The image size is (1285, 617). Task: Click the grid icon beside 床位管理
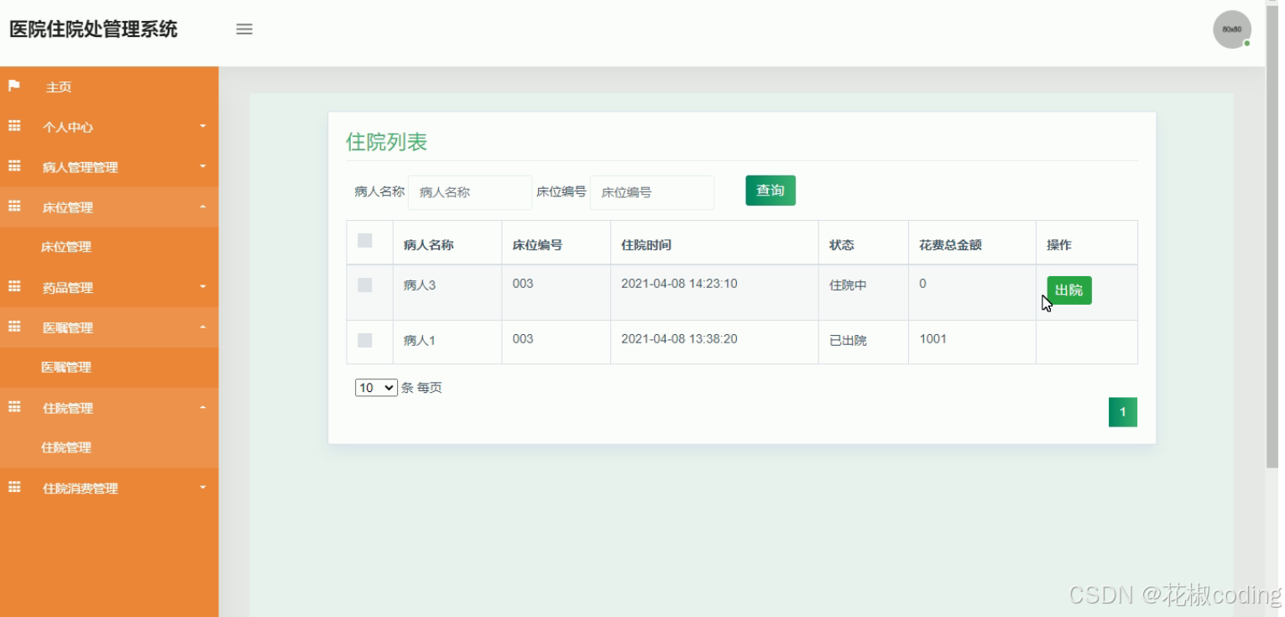[x=13, y=207]
